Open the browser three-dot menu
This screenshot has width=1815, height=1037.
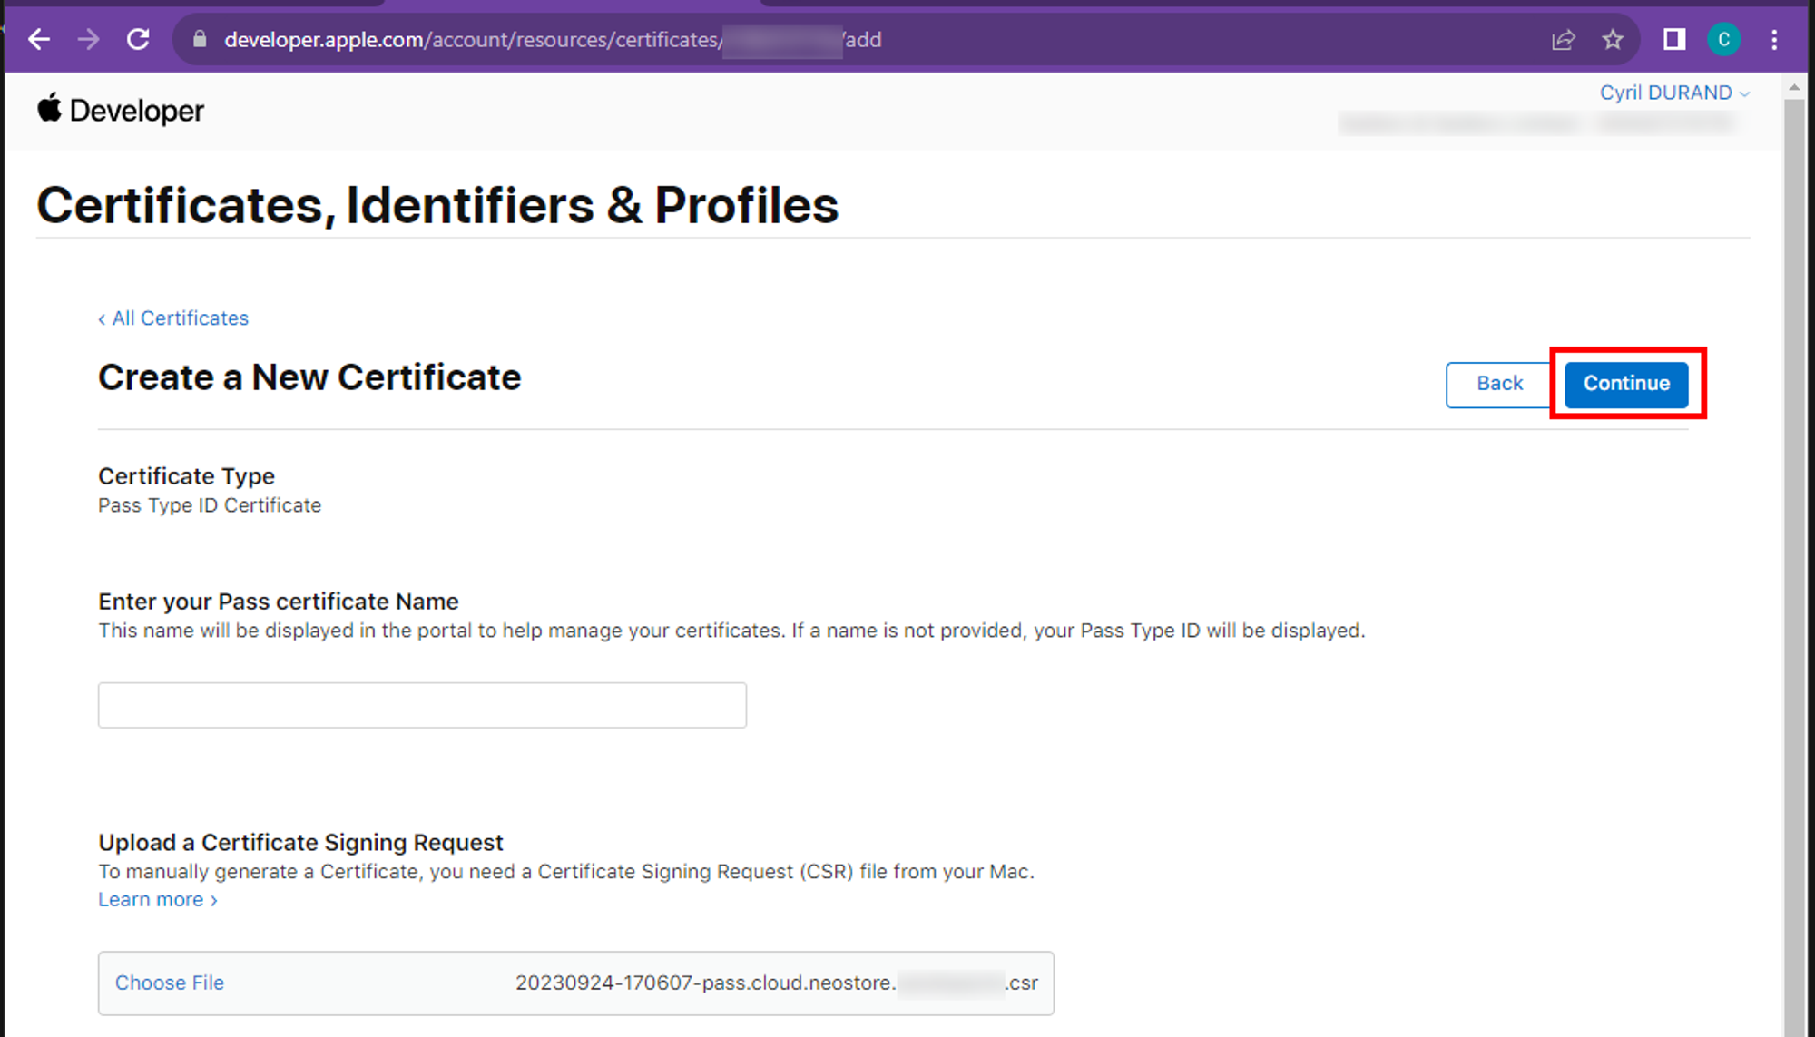(x=1774, y=39)
